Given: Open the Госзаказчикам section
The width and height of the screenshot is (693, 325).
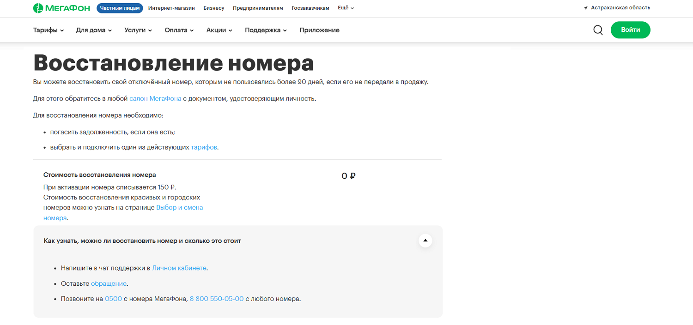Looking at the screenshot, I should pyautogui.click(x=310, y=8).
